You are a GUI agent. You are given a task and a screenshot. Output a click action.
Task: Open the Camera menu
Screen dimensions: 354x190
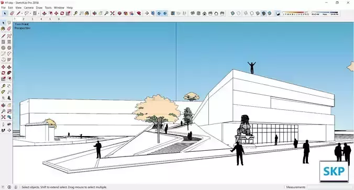click(29, 7)
